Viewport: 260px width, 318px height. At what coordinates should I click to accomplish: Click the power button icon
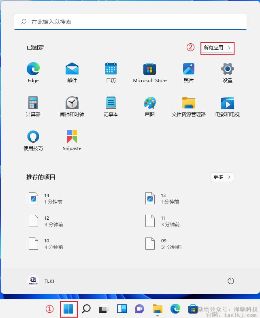click(231, 281)
